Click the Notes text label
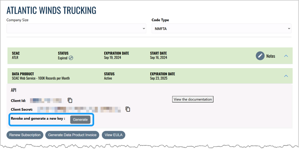 coord(271,56)
